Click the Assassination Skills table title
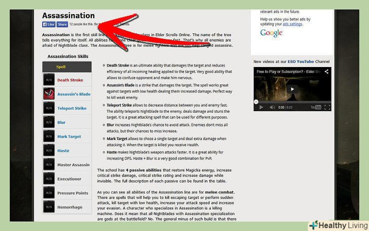 68,56
